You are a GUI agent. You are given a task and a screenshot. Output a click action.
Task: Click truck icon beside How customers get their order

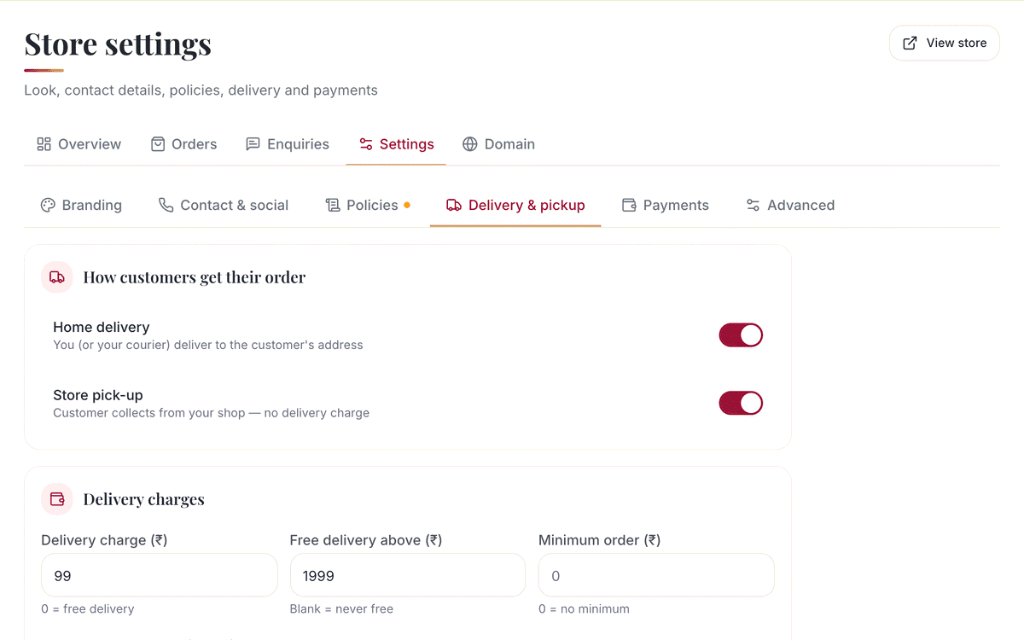pos(57,277)
